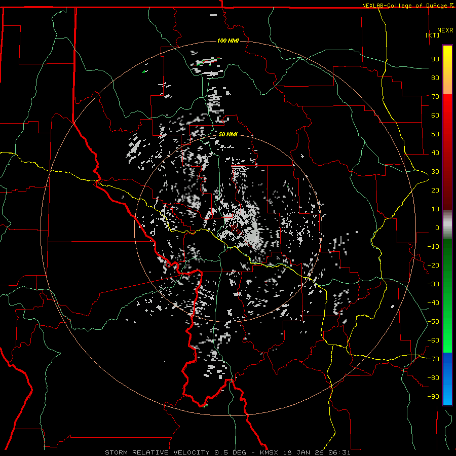456x456 pixels.
Task: Click the -40 value on velocity scale
Action: point(433,303)
